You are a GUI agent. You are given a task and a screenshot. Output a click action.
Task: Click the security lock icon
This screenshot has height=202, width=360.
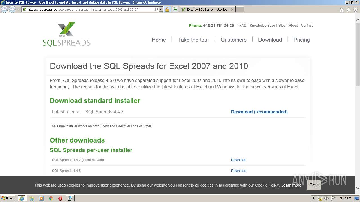(x=167, y=9)
